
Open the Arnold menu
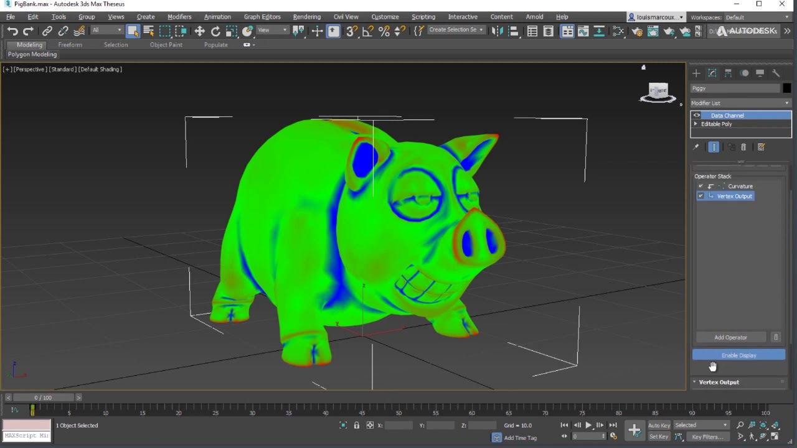534,17
